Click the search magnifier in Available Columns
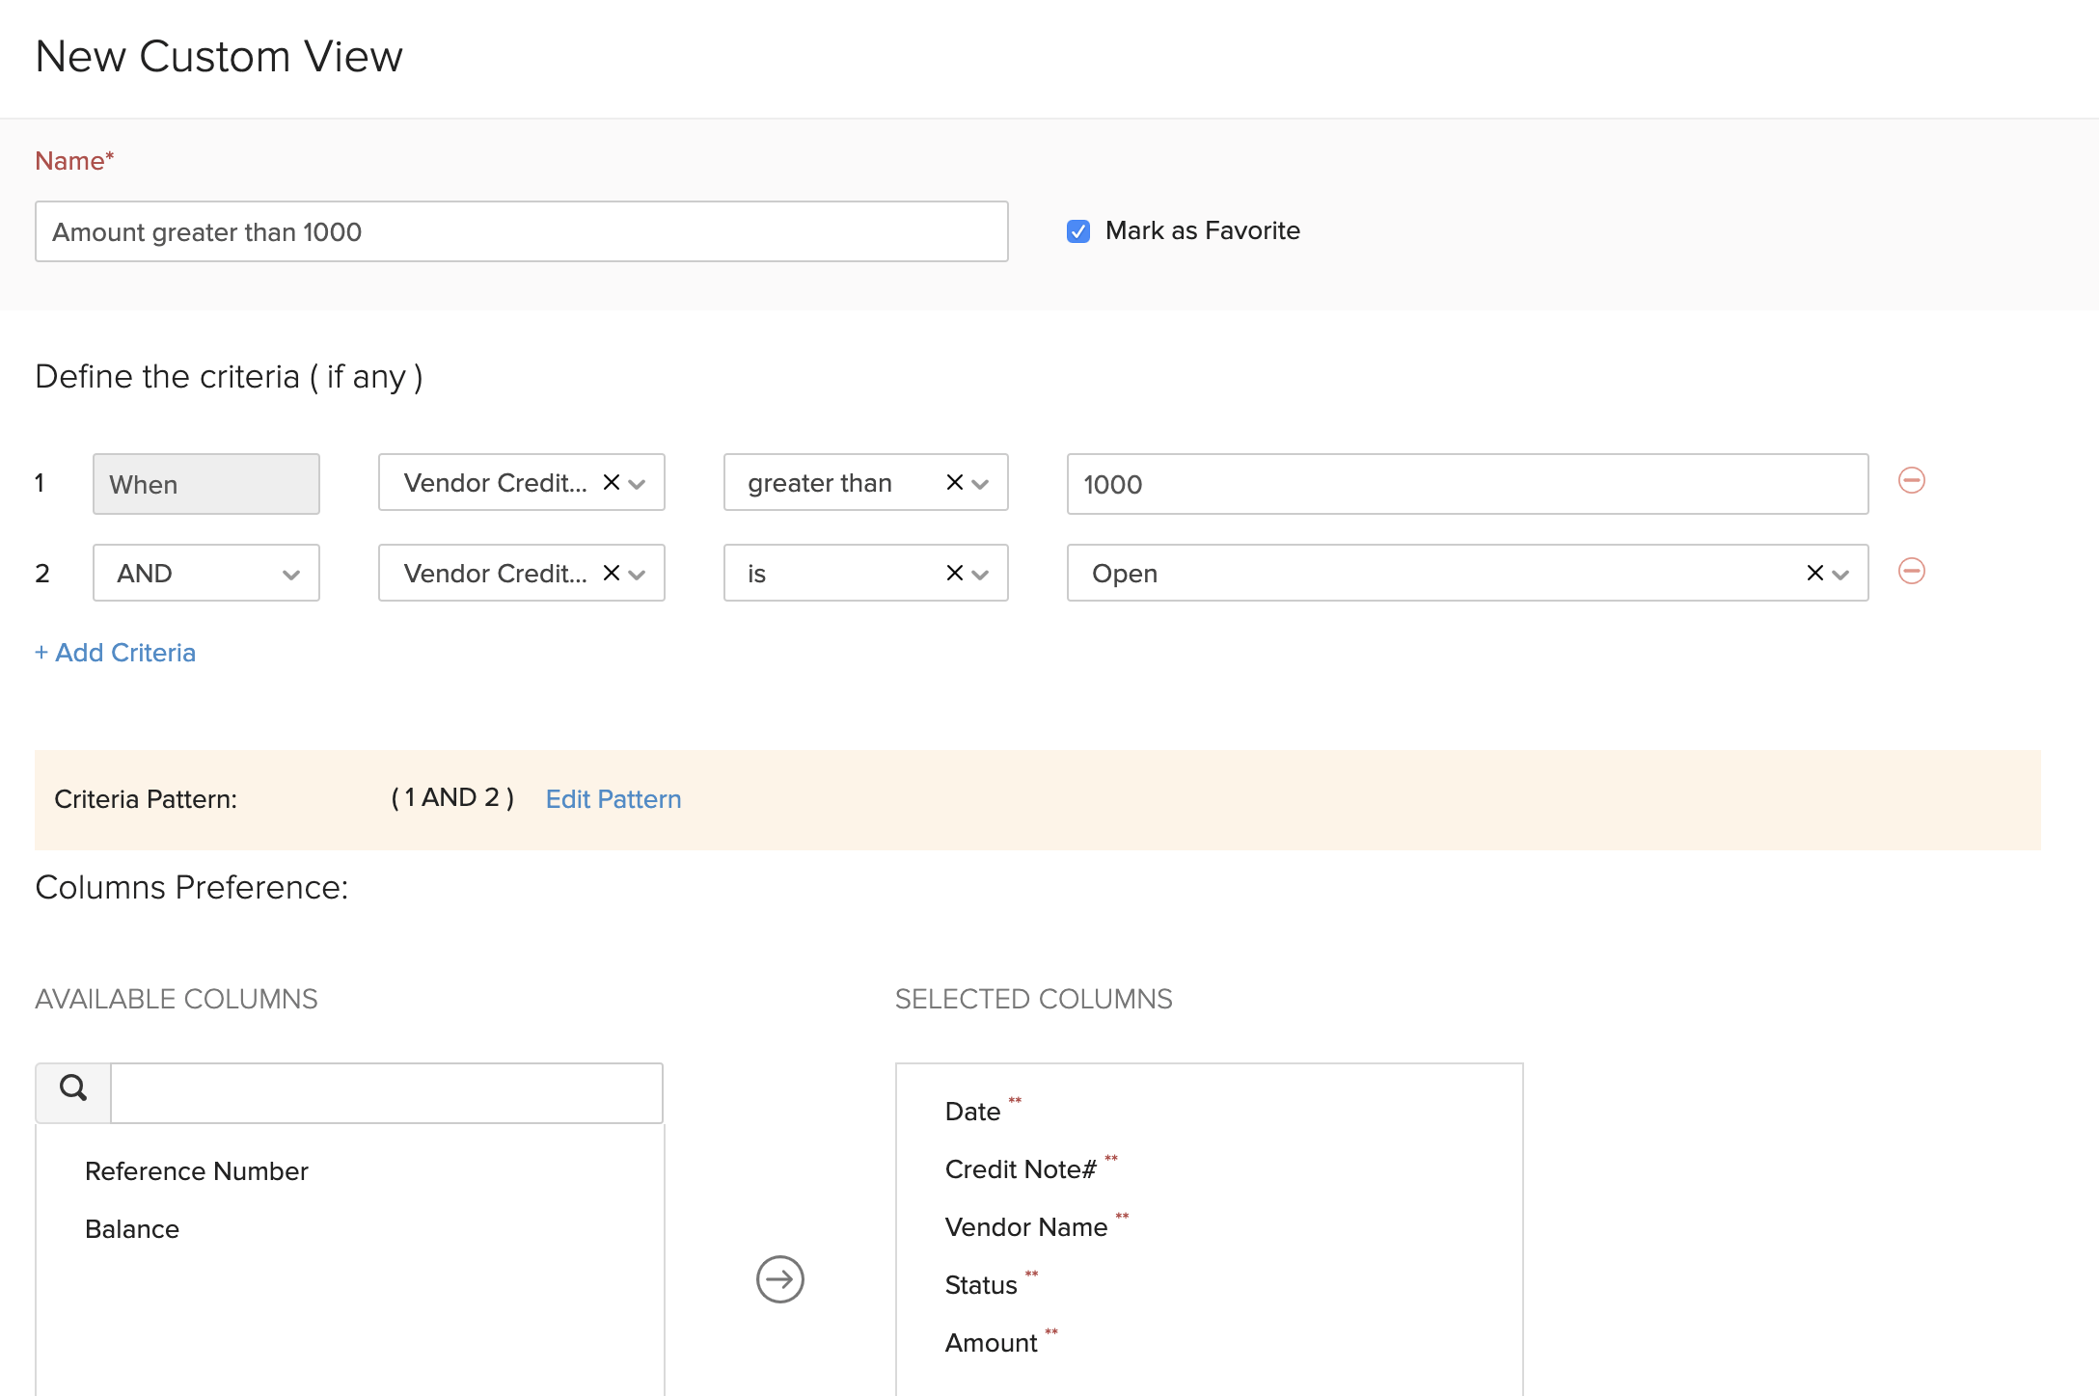This screenshot has height=1396, width=2099. click(x=72, y=1089)
